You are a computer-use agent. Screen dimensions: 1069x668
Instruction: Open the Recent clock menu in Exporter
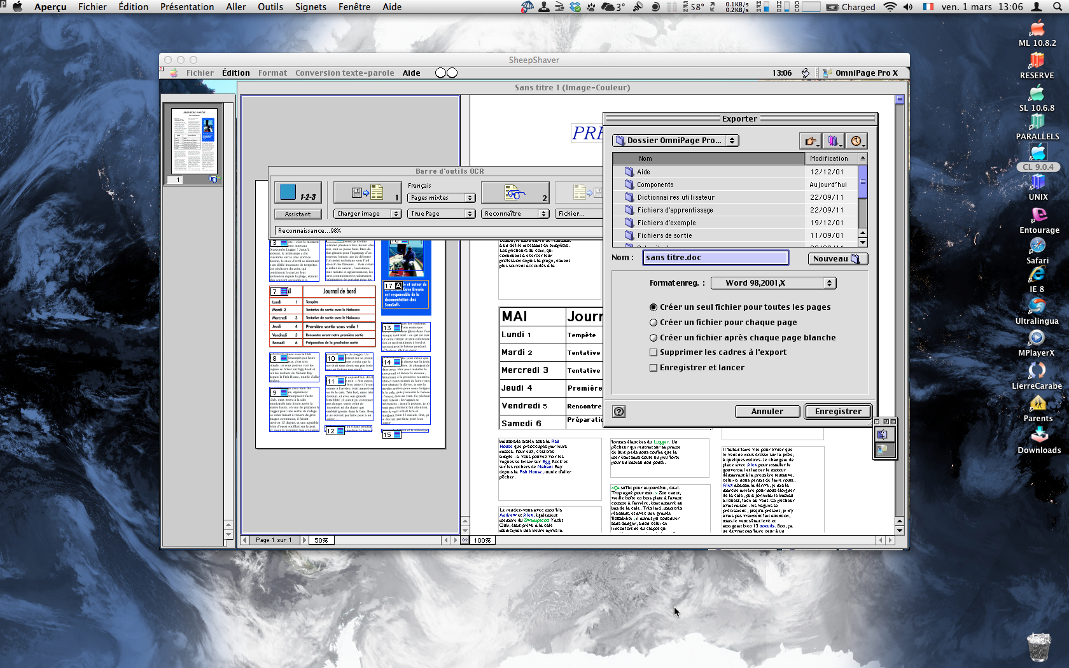[856, 141]
